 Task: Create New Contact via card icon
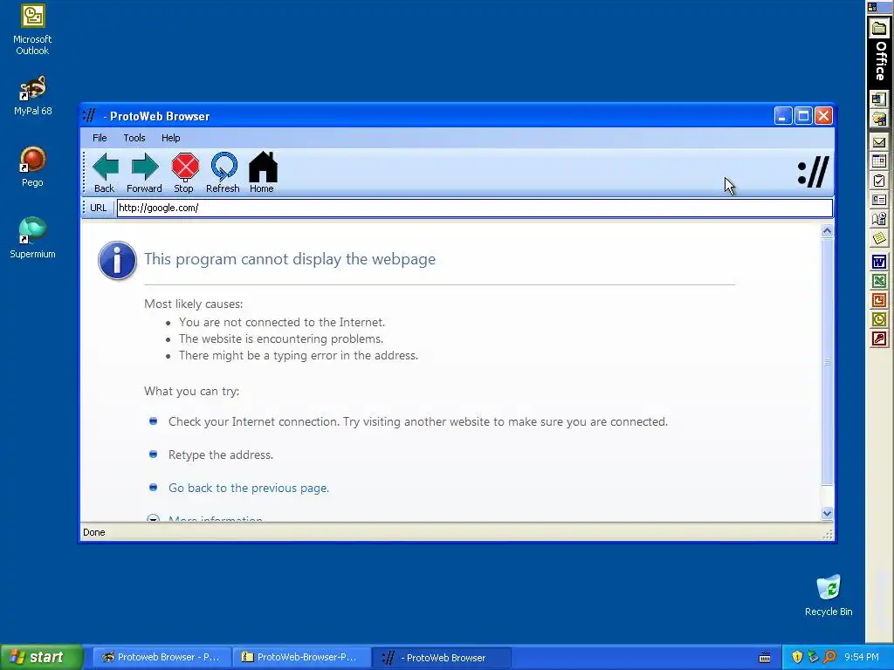(878, 200)
